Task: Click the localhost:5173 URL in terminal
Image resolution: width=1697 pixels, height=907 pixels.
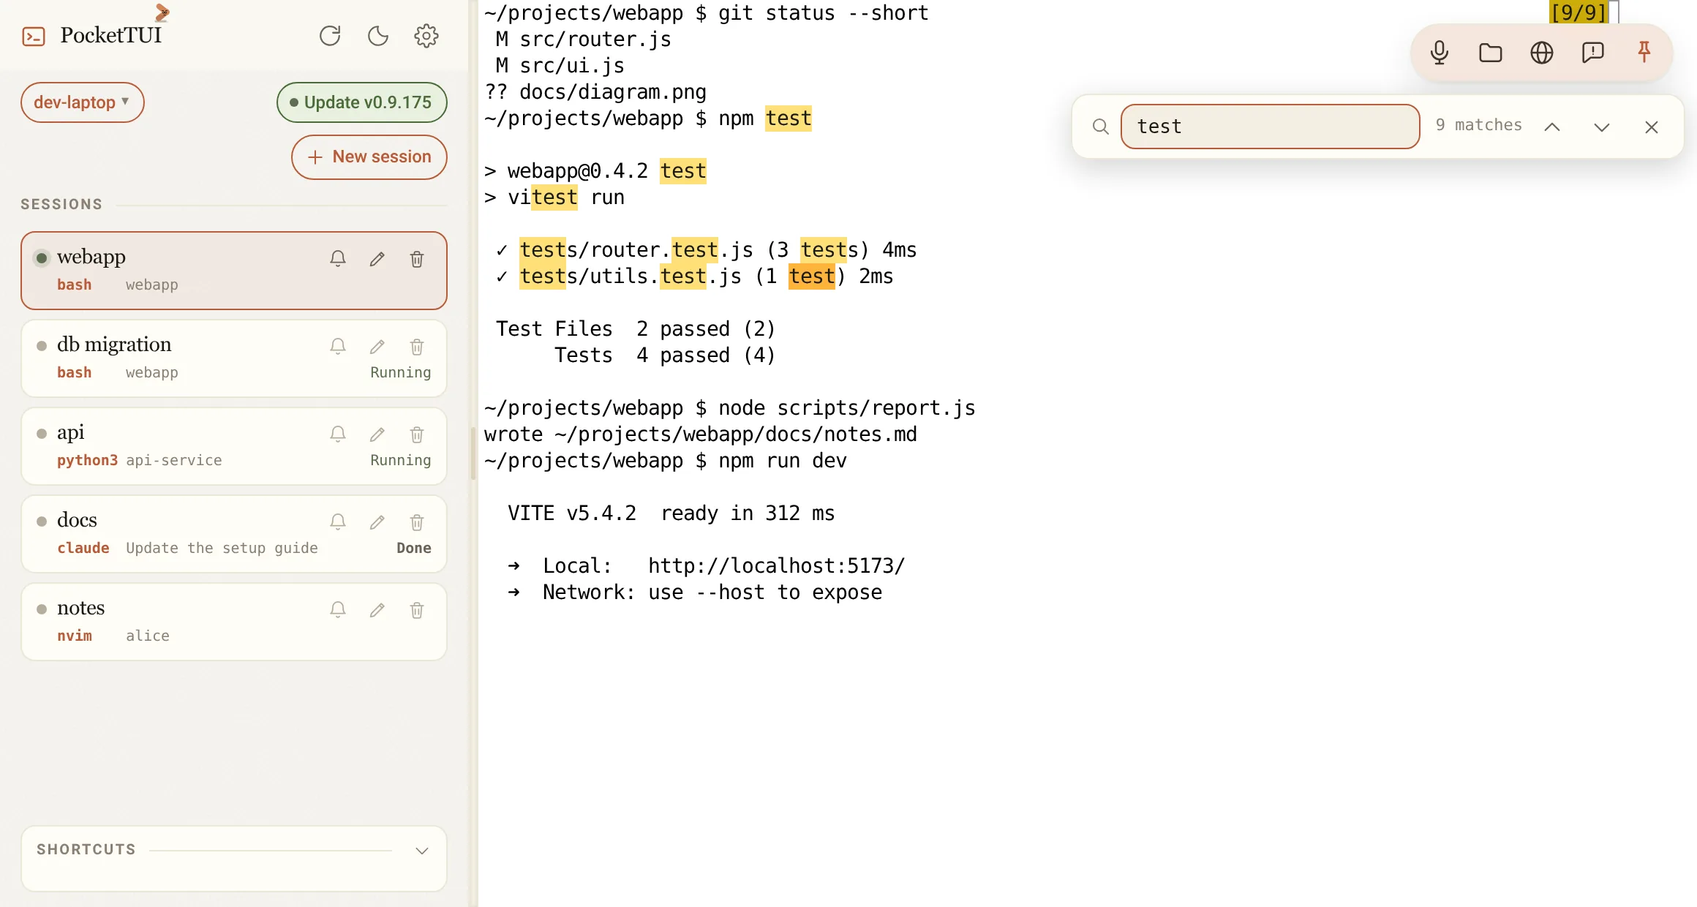Action: coord(777,565)
